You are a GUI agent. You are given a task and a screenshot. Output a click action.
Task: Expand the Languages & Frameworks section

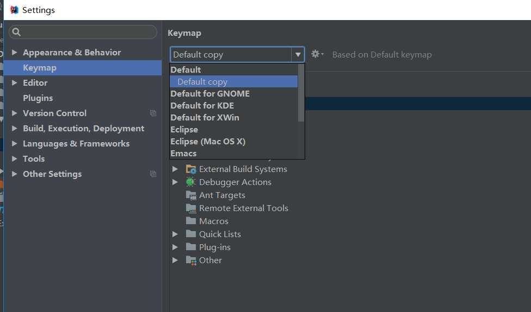(x=14, y=143)
